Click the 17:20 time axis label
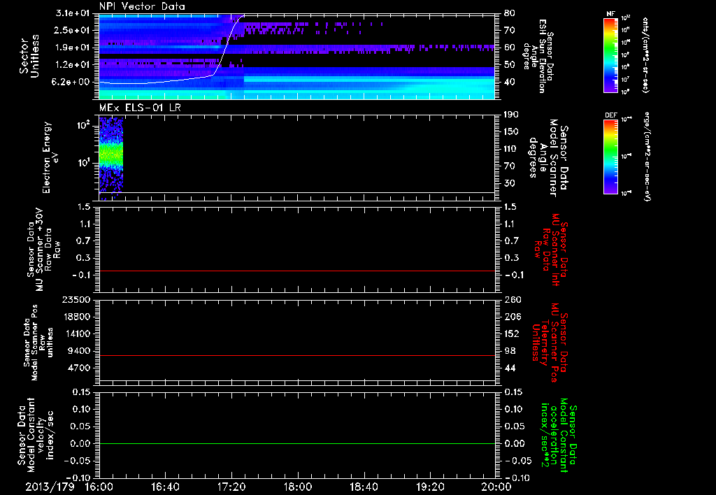The width and height of the screenshot is (716, 495). point(231,487)
